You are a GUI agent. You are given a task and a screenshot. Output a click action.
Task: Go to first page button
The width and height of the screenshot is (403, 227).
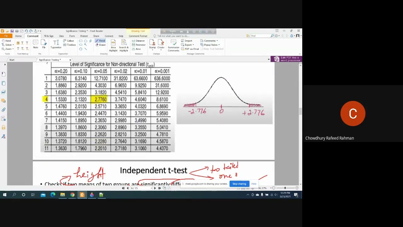123,188
